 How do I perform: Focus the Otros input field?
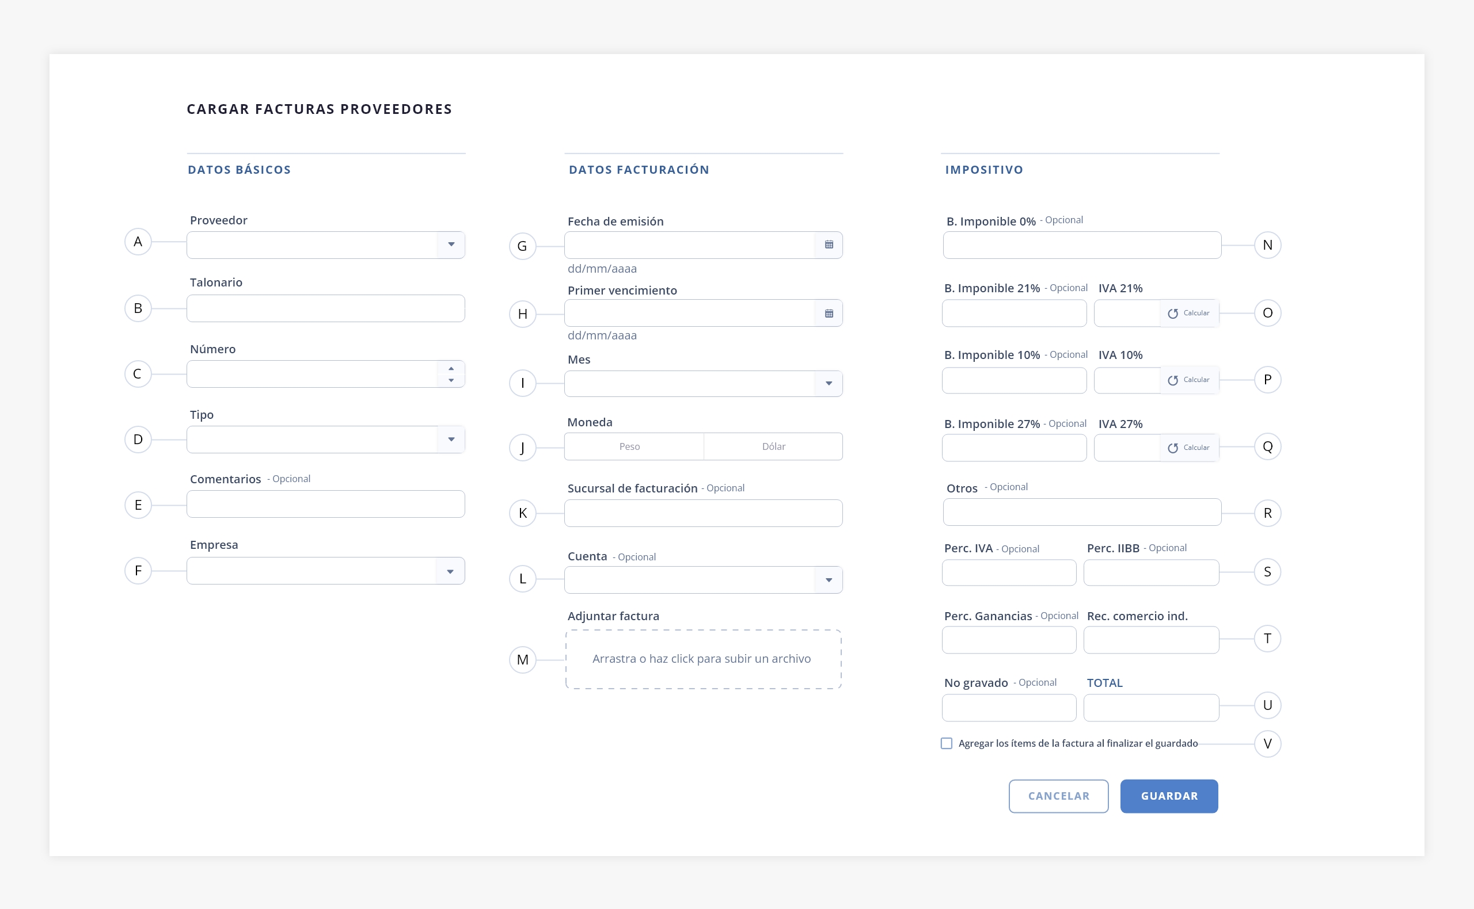pyautogui.click(x=1082, y=512)
